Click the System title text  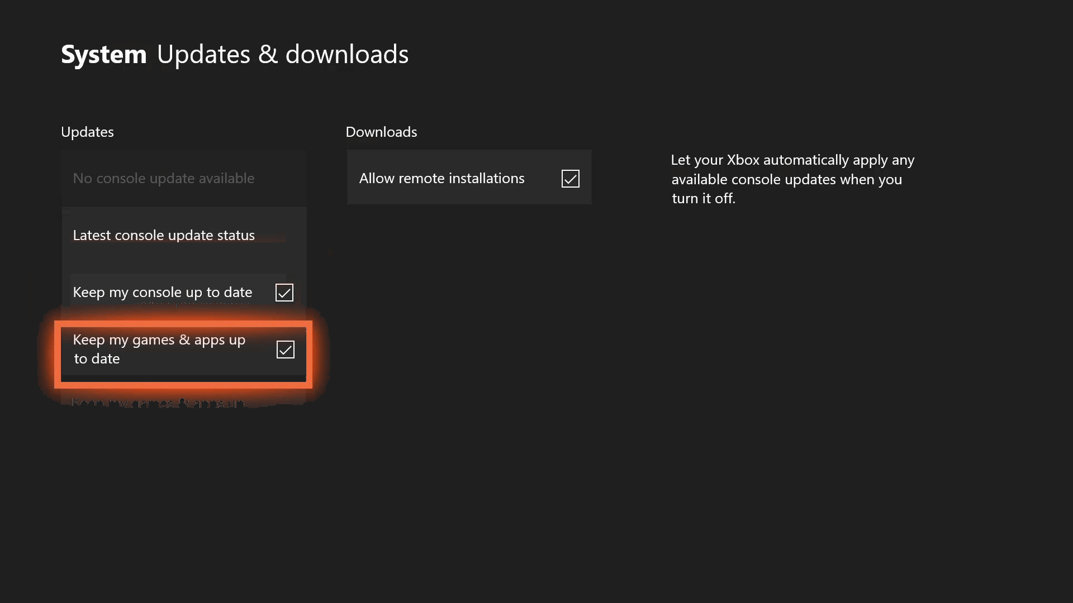[104, 55]
